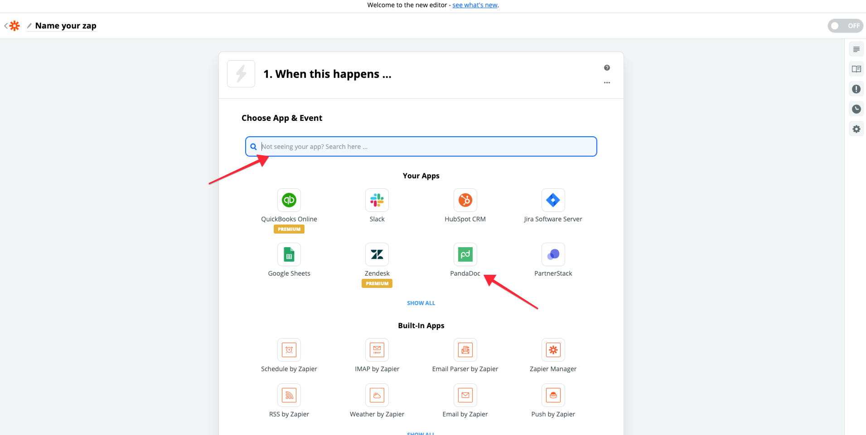Screen dimensions: 866x435
Task: Select the Jira Software Server icon
Action: click(x=553, y=200)
